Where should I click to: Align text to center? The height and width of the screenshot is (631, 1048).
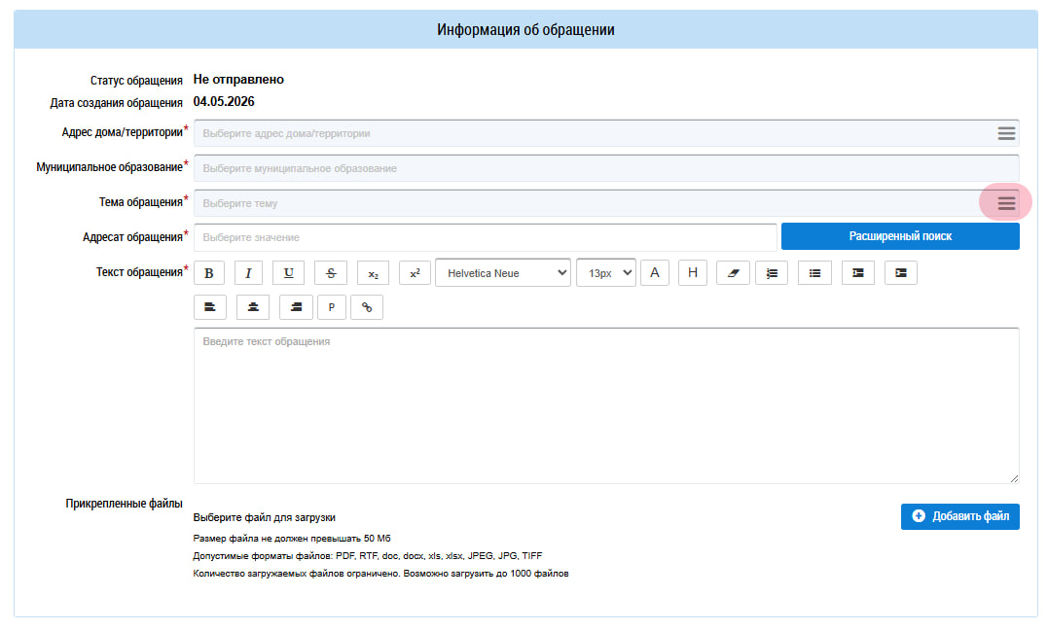(x=253, y=307)
